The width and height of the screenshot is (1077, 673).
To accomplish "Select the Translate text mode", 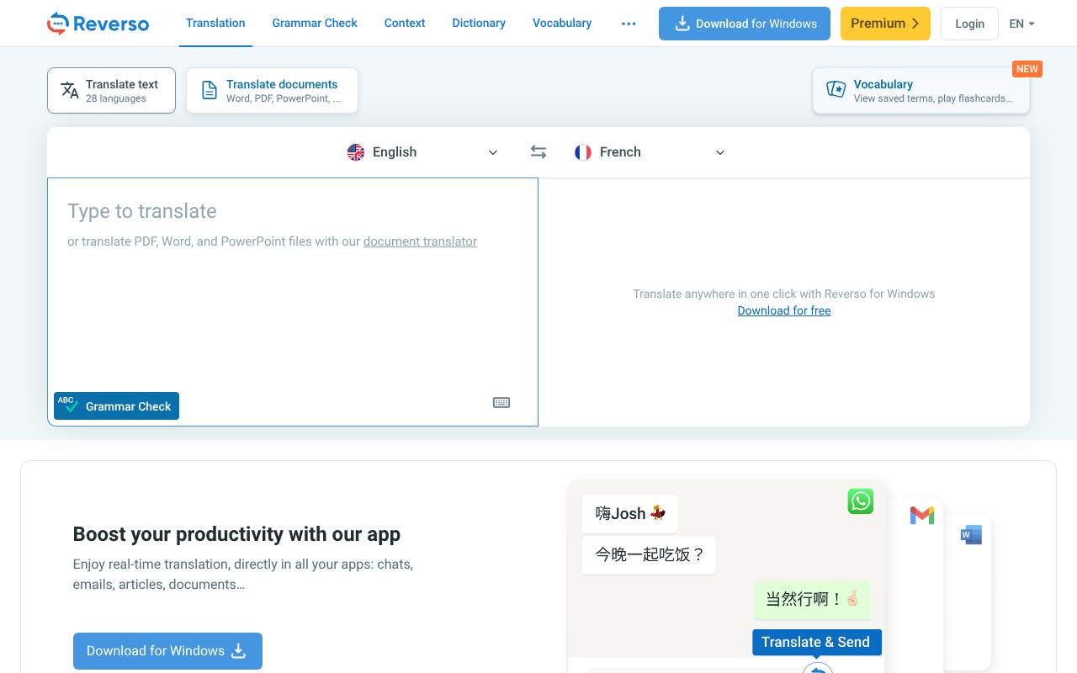I will pos(111,91).
